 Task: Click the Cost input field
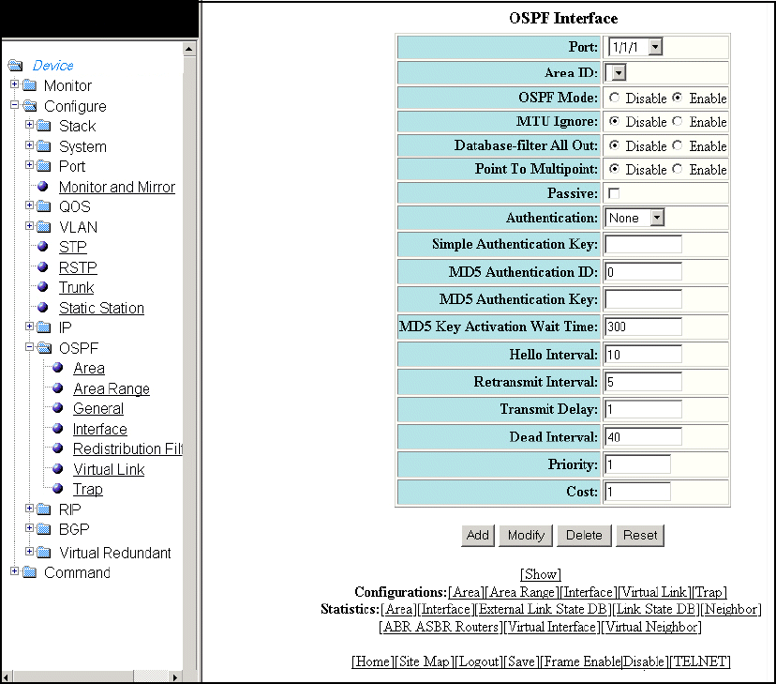click(638, 492)
